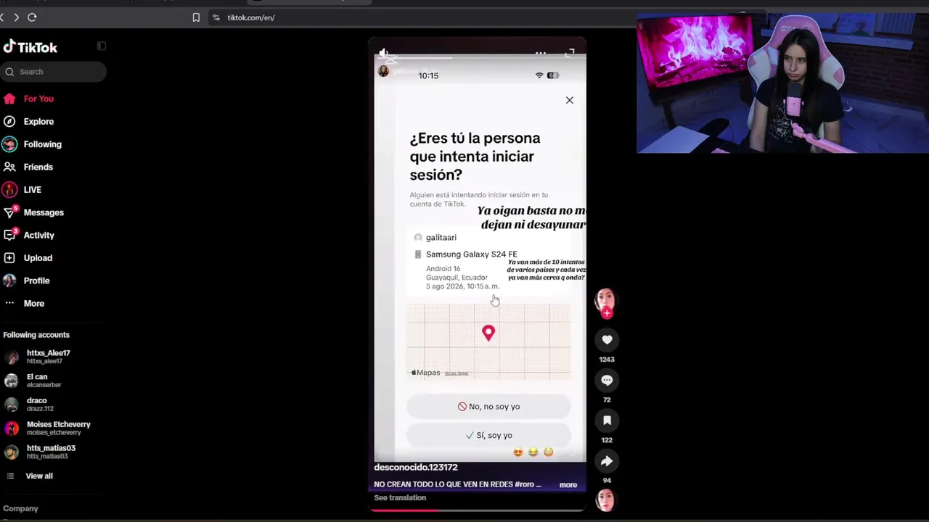
Task: Click the 'Following accounts' heading
Action: coord(36,335)
